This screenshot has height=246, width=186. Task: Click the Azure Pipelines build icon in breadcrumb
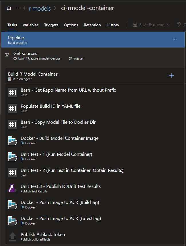coord(9,8)
